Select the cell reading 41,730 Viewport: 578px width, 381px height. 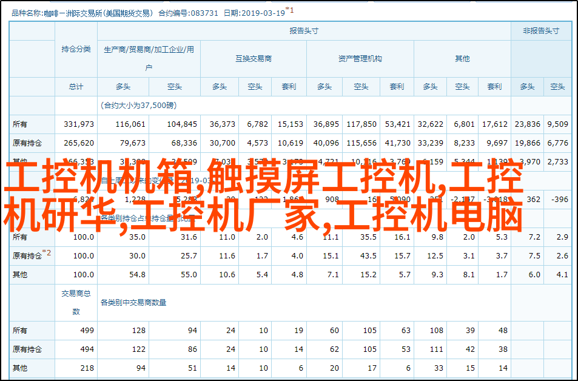pos(397,143)
